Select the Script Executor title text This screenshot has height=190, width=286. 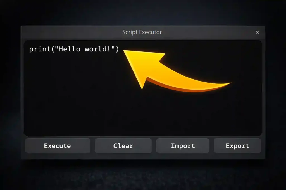(142, 32)
